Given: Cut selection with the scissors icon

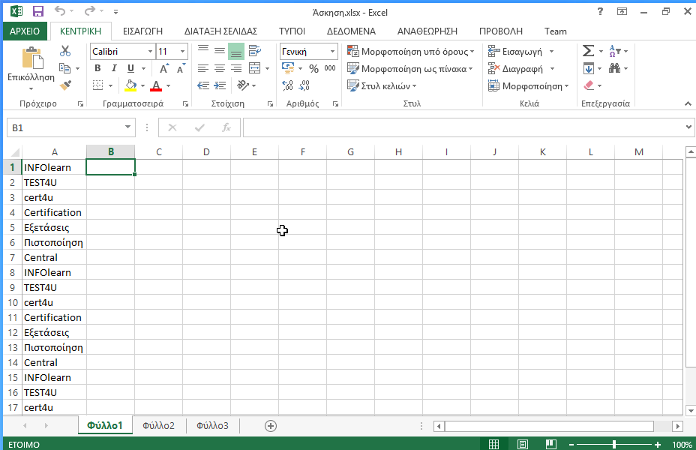Looking at the screenshot, I should tap(65, 51).
